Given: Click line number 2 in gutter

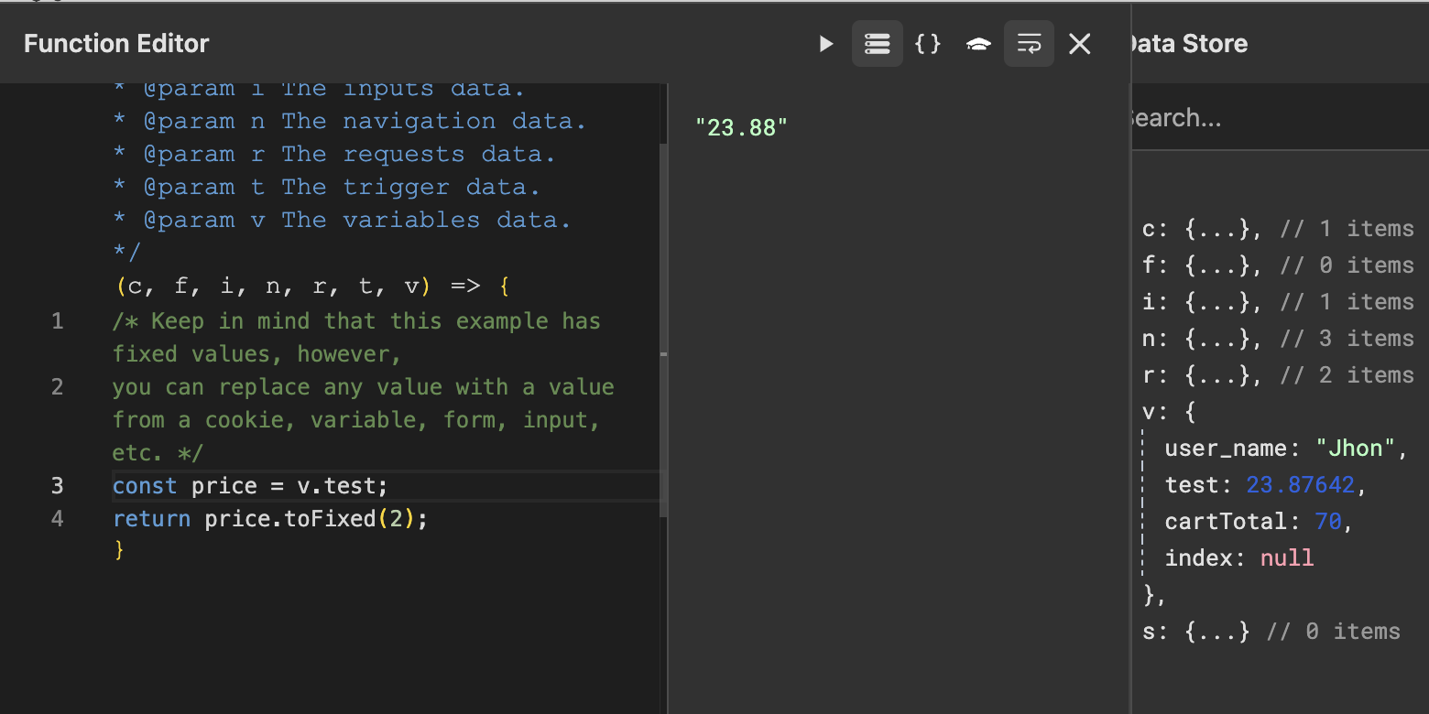Looking at the screenshot, I should (x=58, y=387).
